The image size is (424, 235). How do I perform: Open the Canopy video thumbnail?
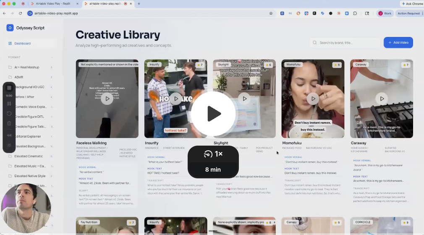pyautogui.click(x=313, y=226)
